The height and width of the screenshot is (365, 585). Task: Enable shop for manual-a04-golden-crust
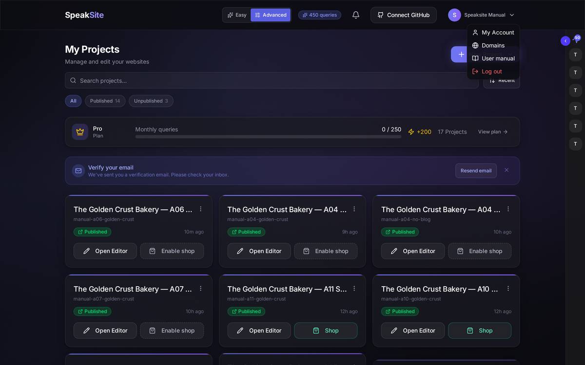click(x=326, y=251)
